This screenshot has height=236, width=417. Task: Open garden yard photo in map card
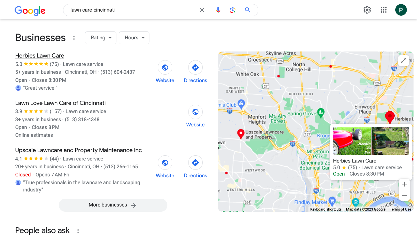[x=390, y=141]
